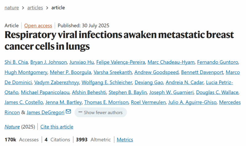Open the nature breadcrumb link
This screenshot has width=246, height=146.
click(12, 8)
